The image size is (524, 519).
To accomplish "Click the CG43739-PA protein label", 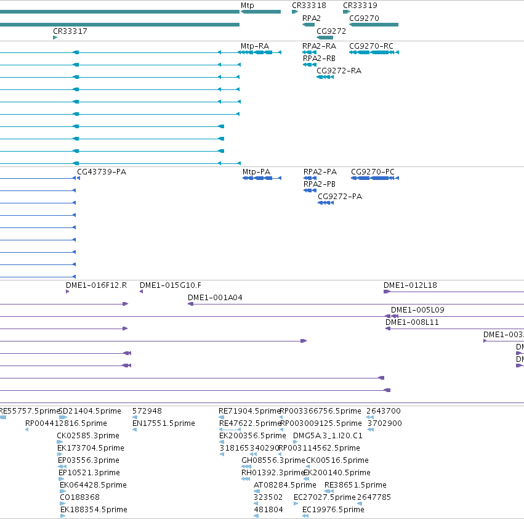I will [102, 171].
